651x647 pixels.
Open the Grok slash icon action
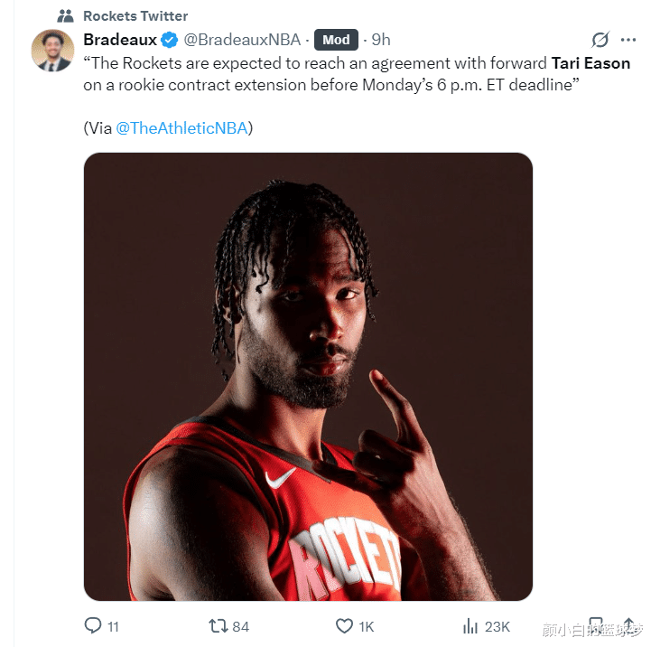[600, 40]
